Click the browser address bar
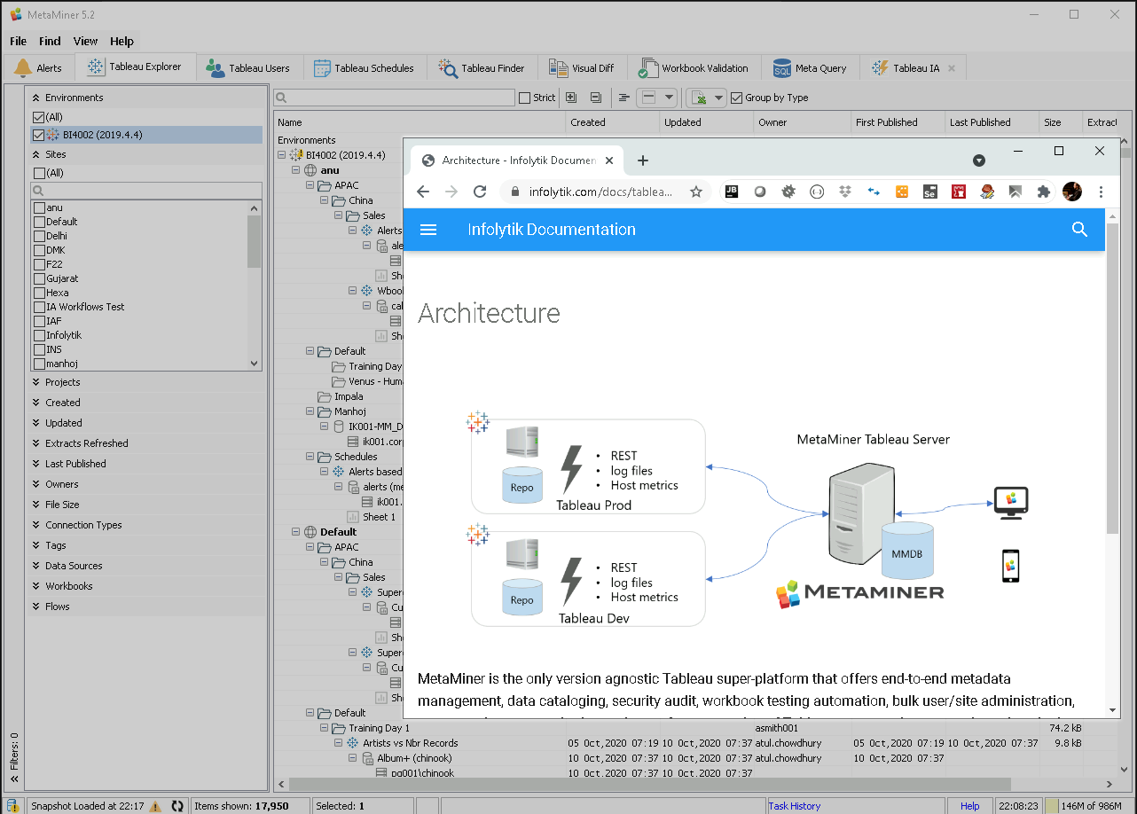This screenshot has height=814, width=1137. pyautogui.click(x=604, y=192)
